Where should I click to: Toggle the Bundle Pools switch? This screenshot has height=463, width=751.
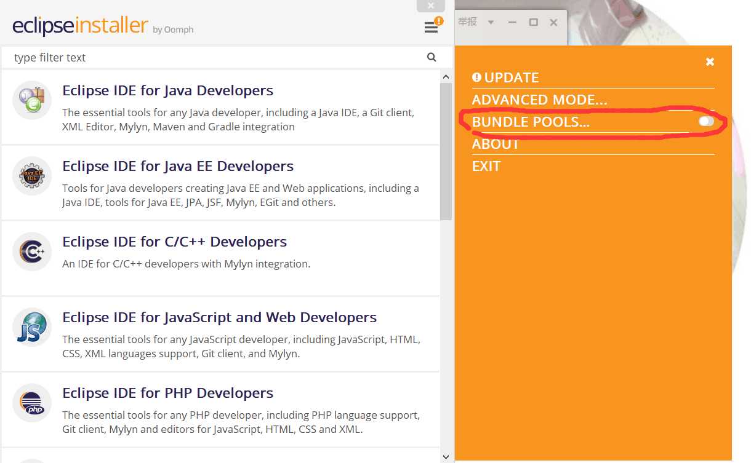[706, 122]
